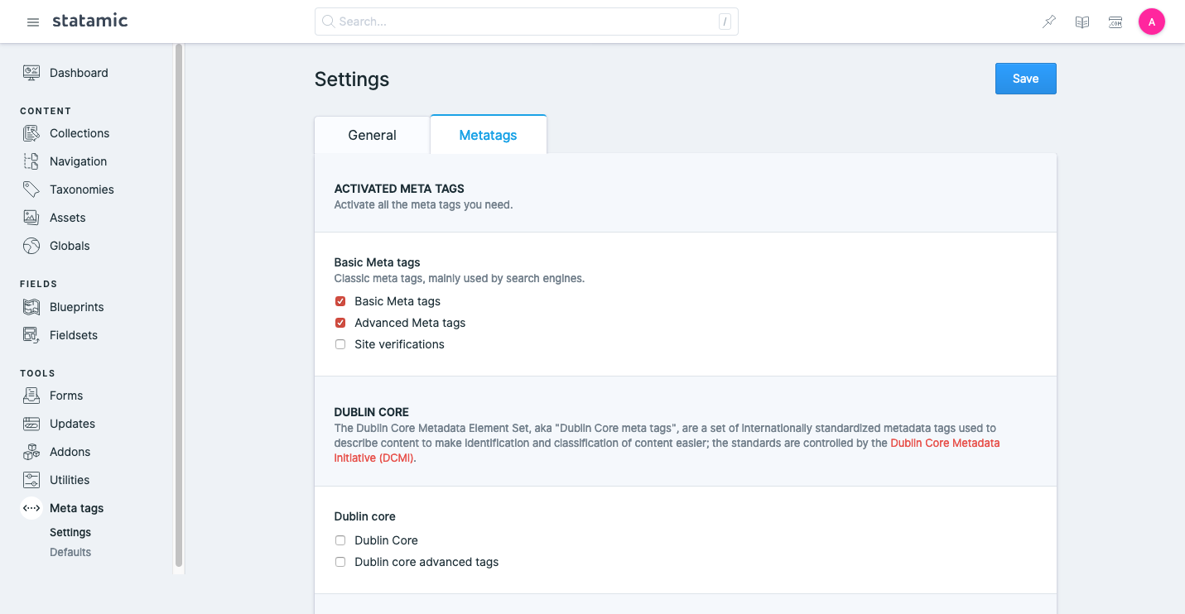Screen dimensions: 1185x614
Task: Open Taxonomies in the sidebar
Action: pyautogui.click(x=82, y=189)
